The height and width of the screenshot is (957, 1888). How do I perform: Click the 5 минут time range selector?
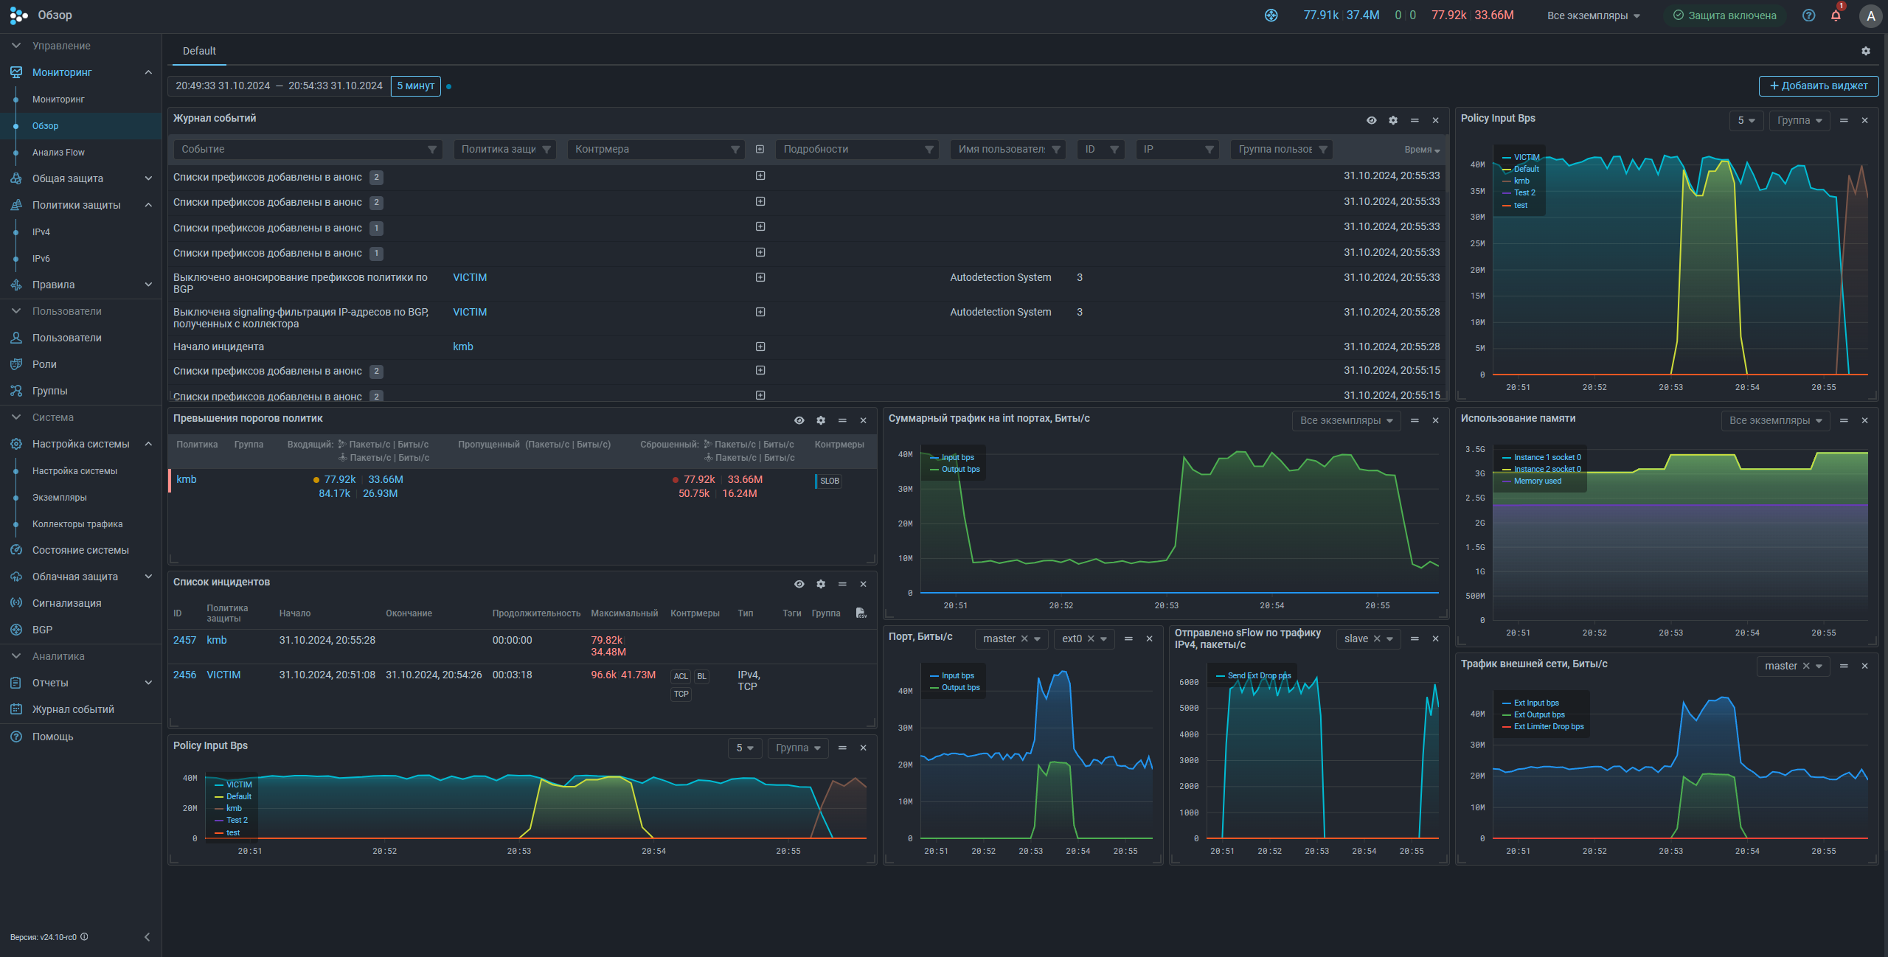415,86
